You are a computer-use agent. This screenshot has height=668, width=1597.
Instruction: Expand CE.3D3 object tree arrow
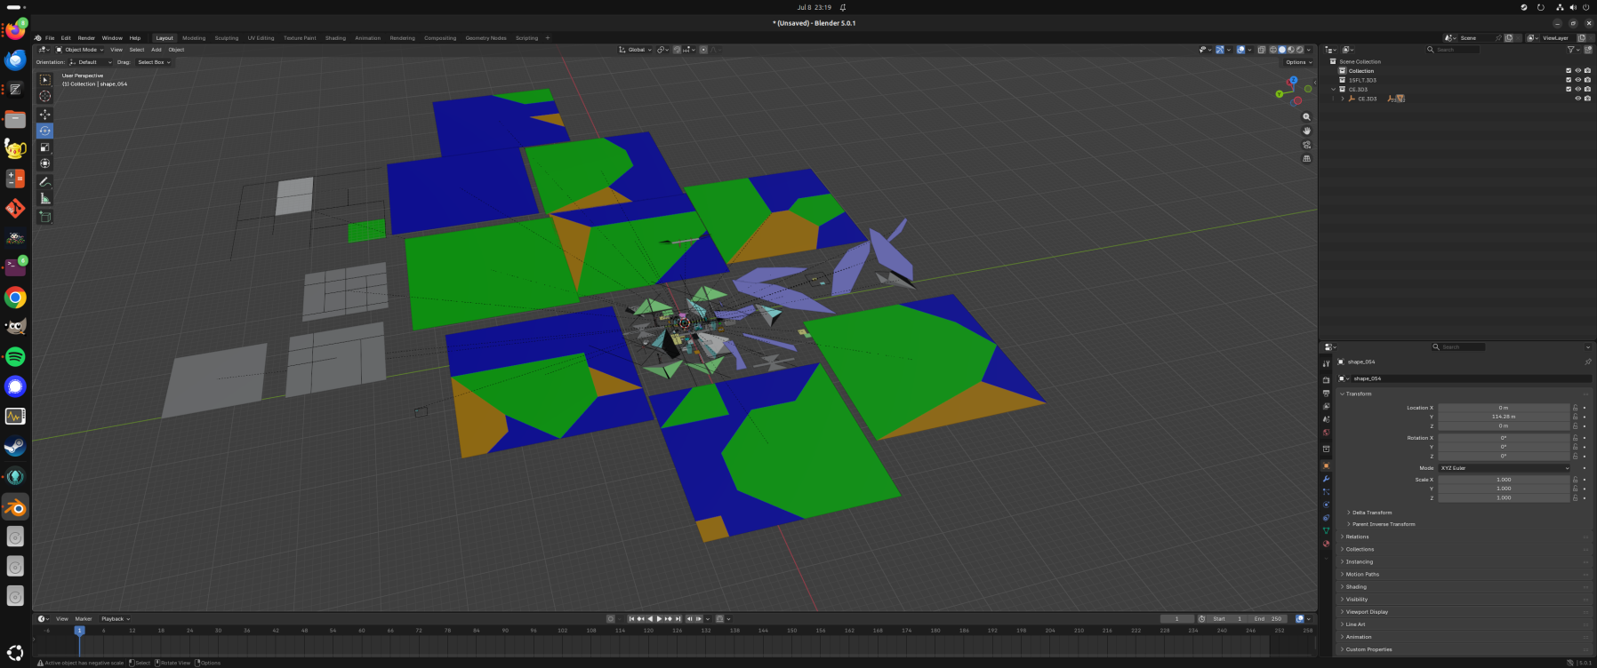click(x=1343, y=99)
